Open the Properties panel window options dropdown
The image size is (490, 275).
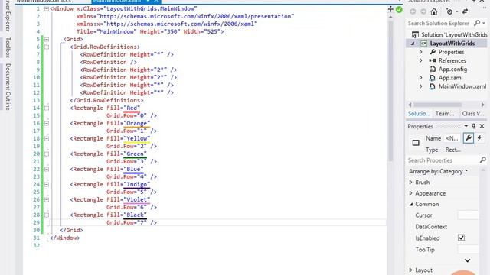pos(466,126)
